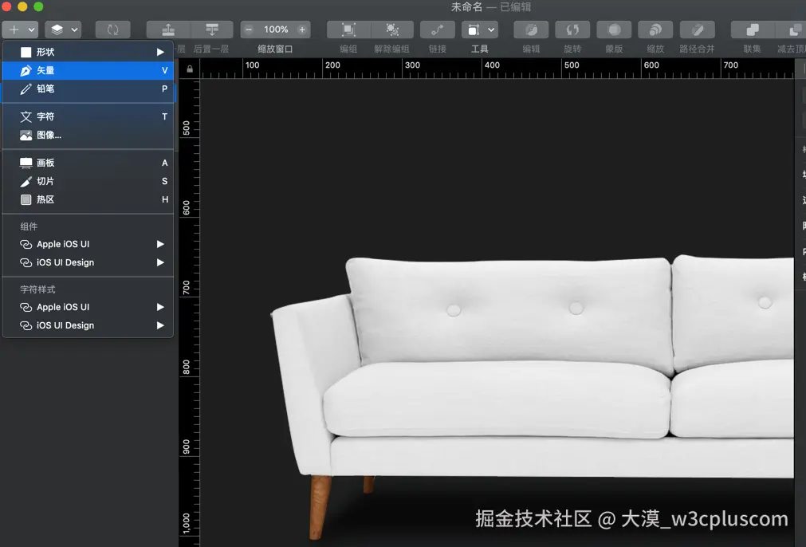This screenshot has height=547, width=806.
Task: Click the zoom in plus button
Action: [302, 30]
